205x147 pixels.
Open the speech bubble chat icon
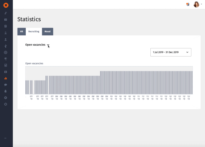click(x=5, y=85)
